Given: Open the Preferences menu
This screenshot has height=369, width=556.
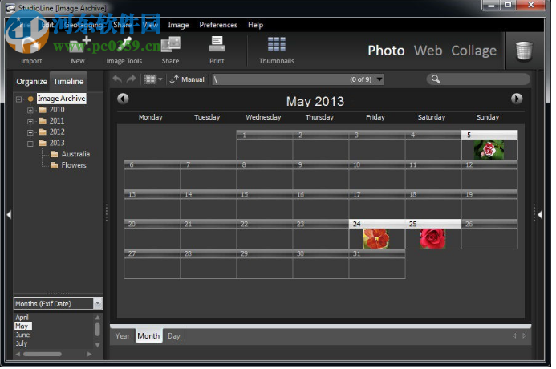Looking at the screenshot, I should click(218, 25).
